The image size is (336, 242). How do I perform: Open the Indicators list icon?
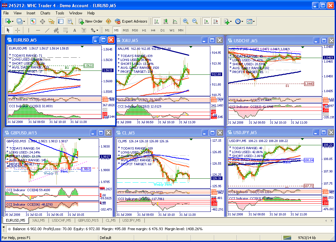coord(226,21)
